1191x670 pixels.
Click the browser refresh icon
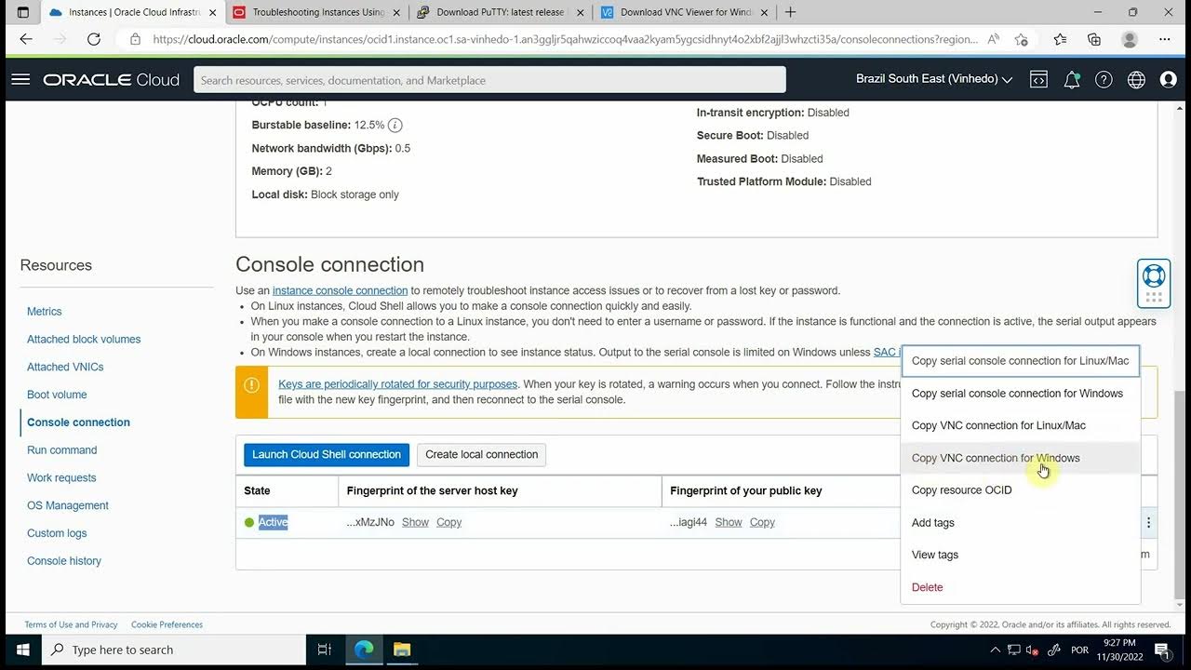pyautogui.click(x=93, y=39)
